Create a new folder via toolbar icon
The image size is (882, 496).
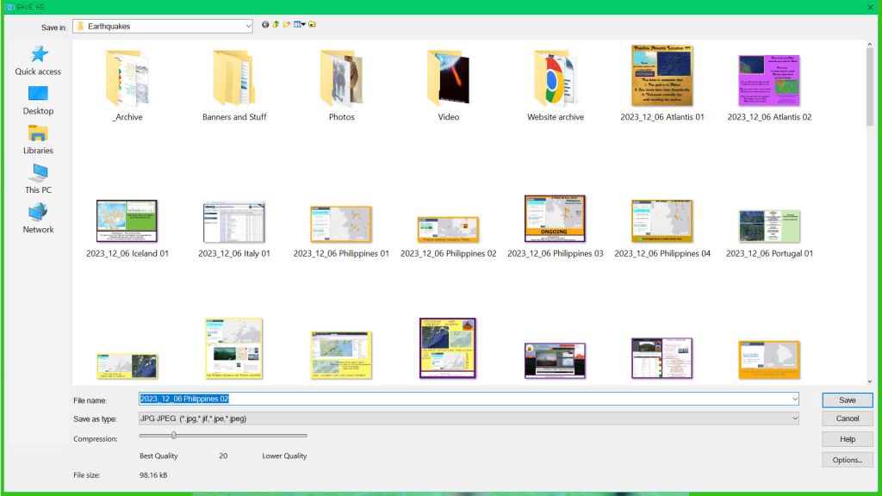(x=287, y=25)
